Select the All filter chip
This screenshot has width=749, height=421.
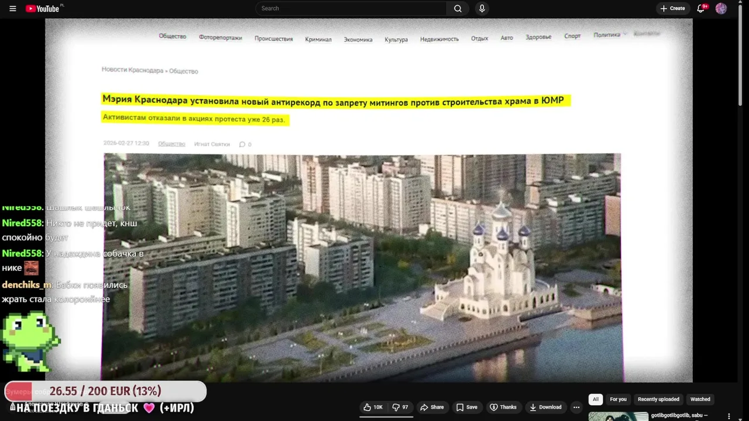(x=596, y=399)
